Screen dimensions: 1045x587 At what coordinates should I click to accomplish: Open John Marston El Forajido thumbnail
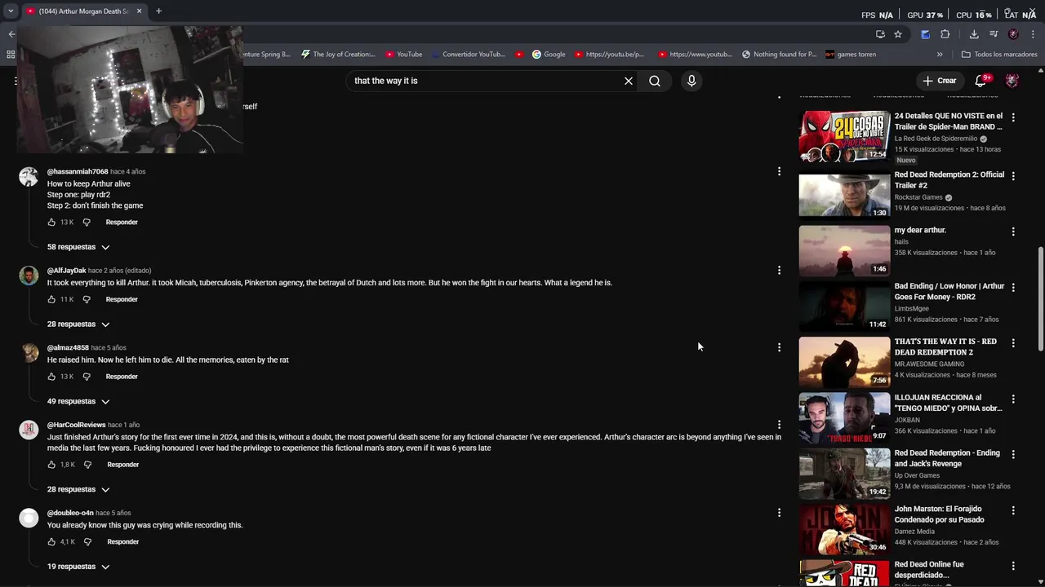point(844,529)
